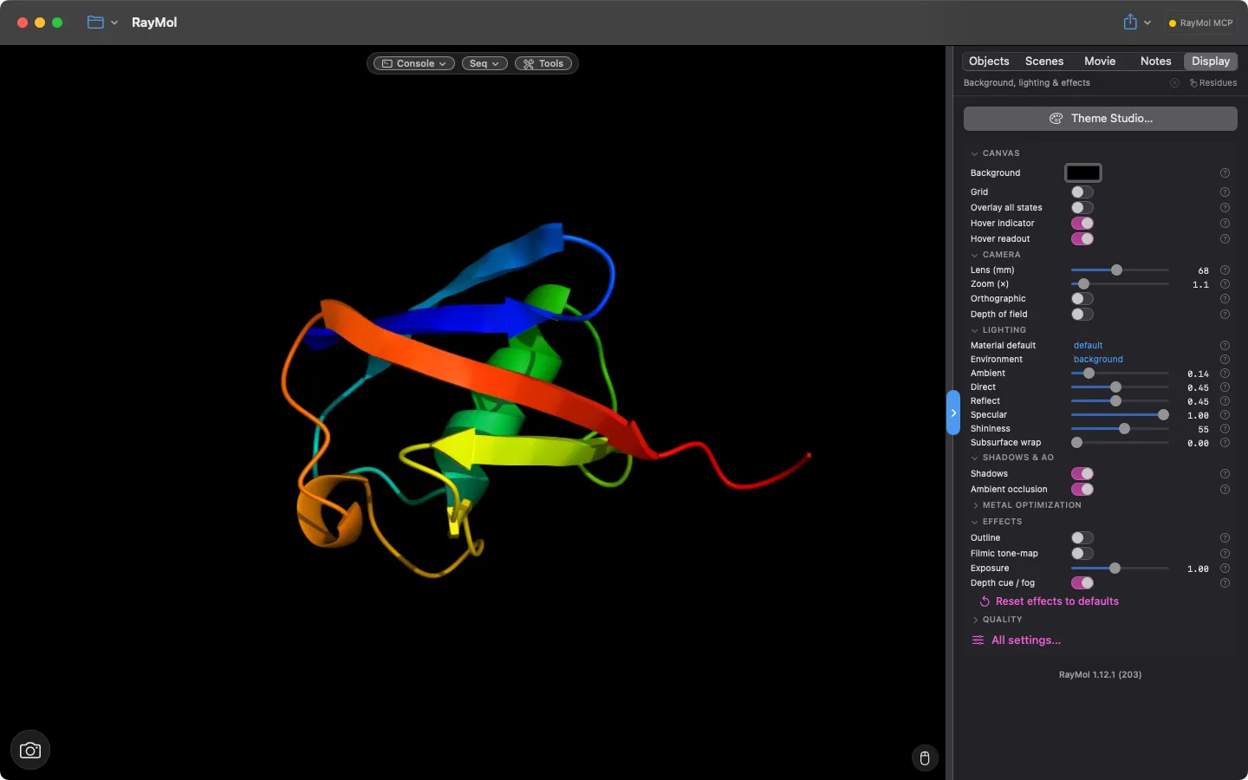Open All settings link
The height and width of the screenshot is (780, 1248).
coord(1016,640)
